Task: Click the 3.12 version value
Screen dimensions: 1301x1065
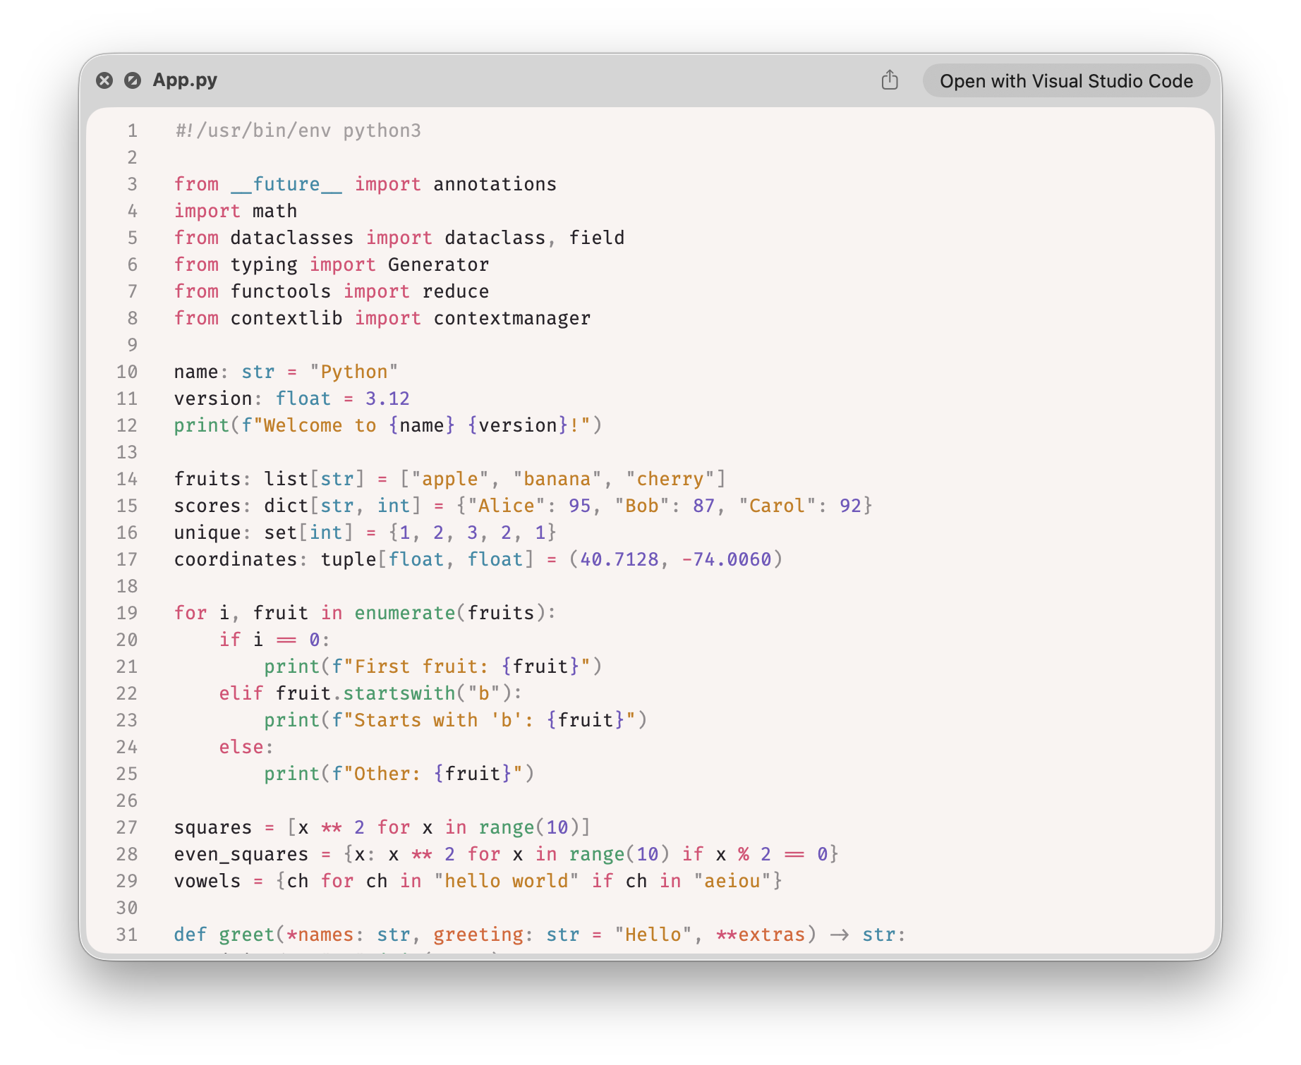Action: pos(387,398)
